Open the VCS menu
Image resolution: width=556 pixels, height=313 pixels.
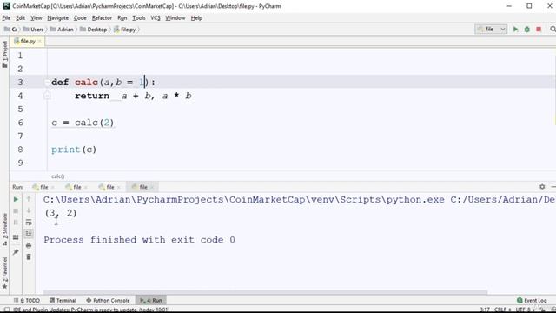click(156, 17)
